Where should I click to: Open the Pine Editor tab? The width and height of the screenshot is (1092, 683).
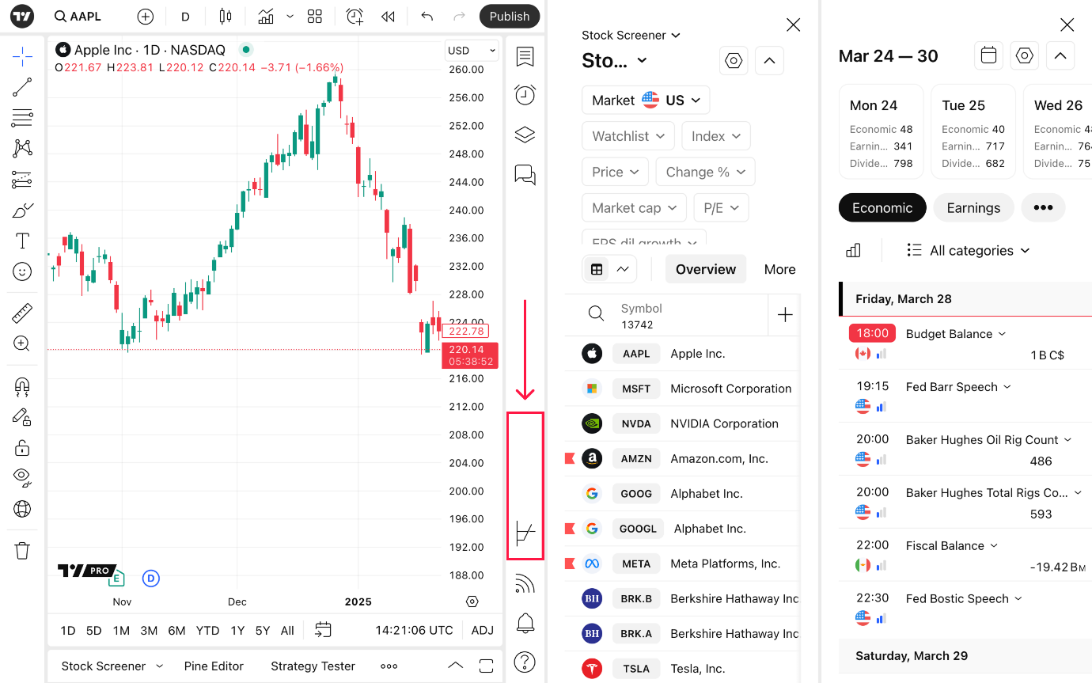214,666
